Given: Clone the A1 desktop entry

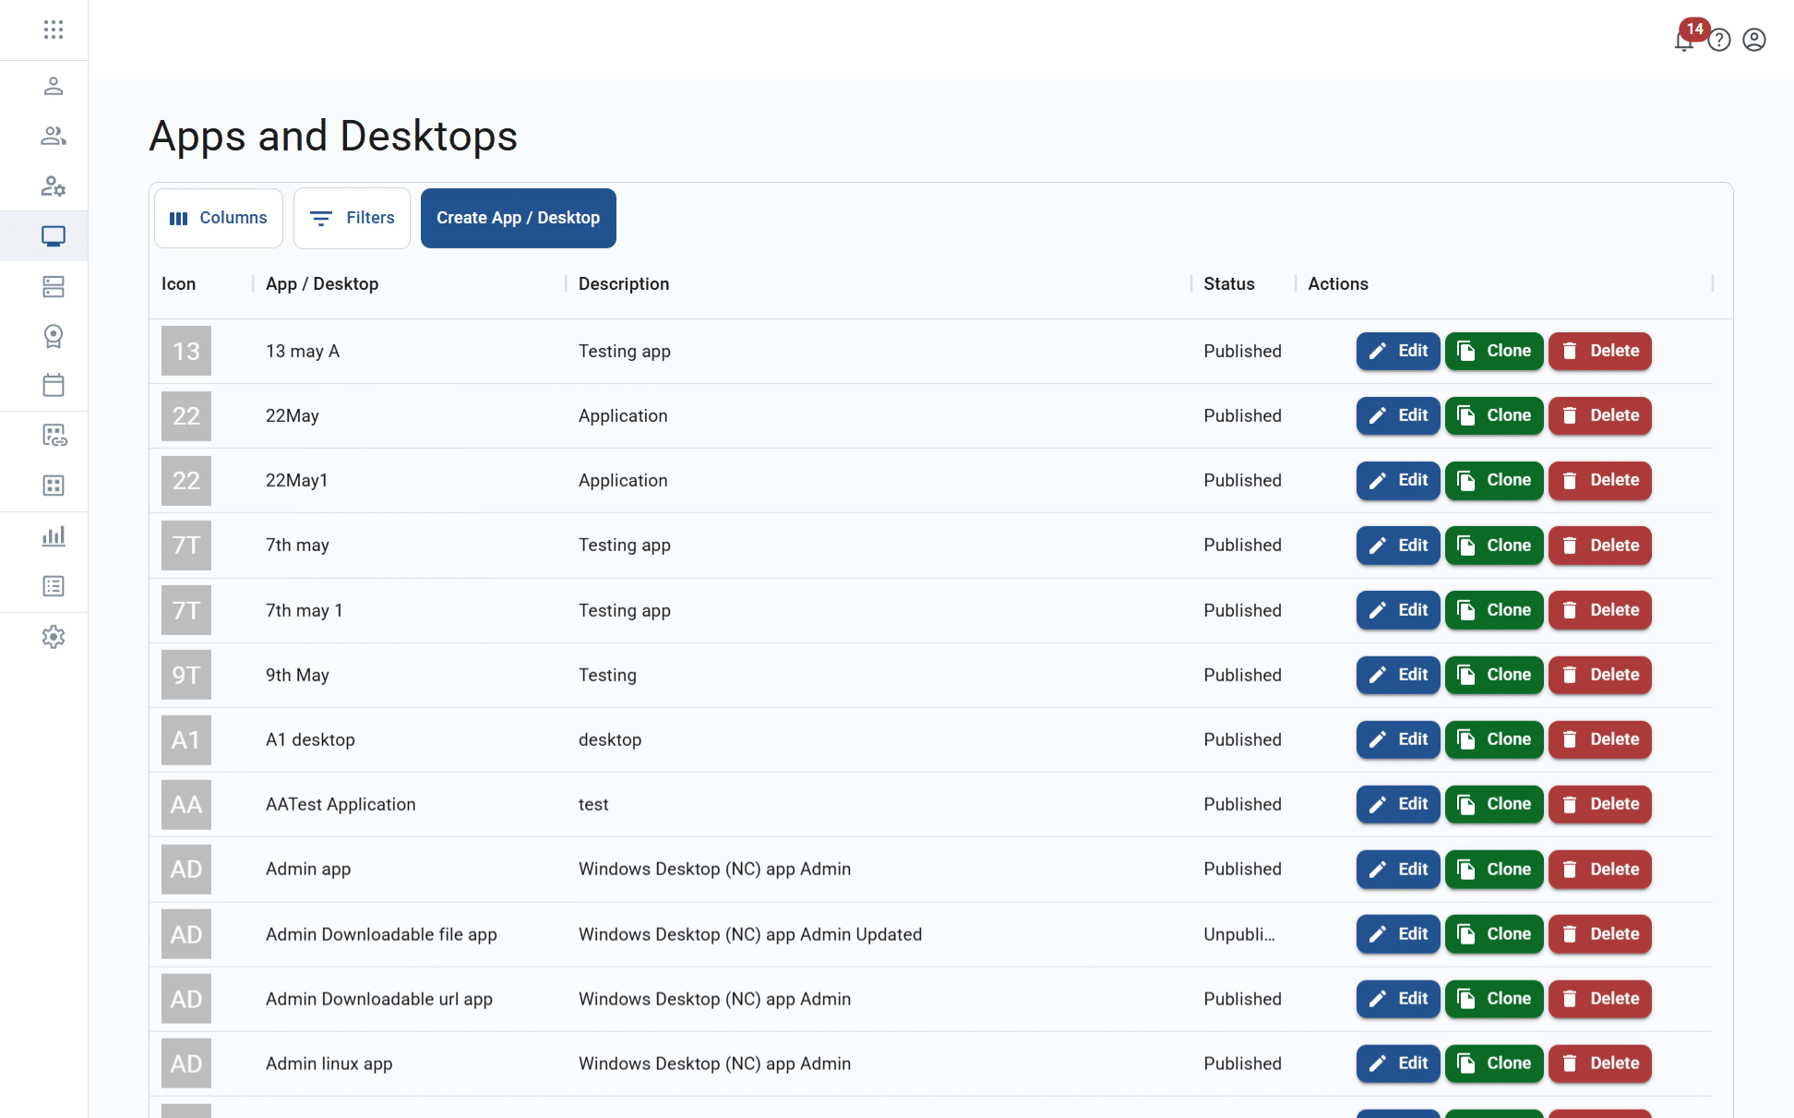Looking at the screenshot, I should (x=1493, y=739).
